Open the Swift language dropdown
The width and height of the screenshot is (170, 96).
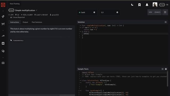click(87, 13)
